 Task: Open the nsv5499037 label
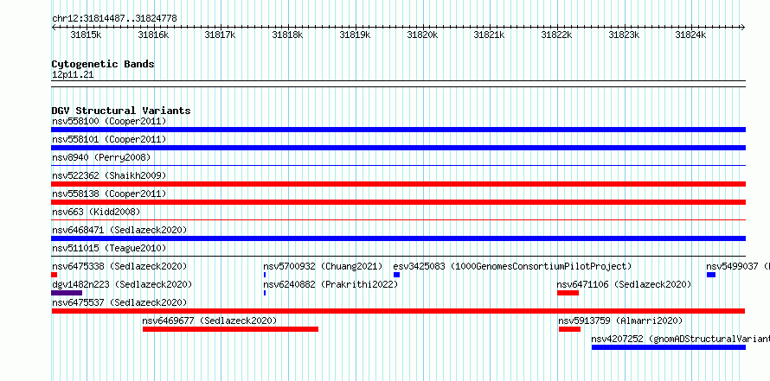pos(738,266)
